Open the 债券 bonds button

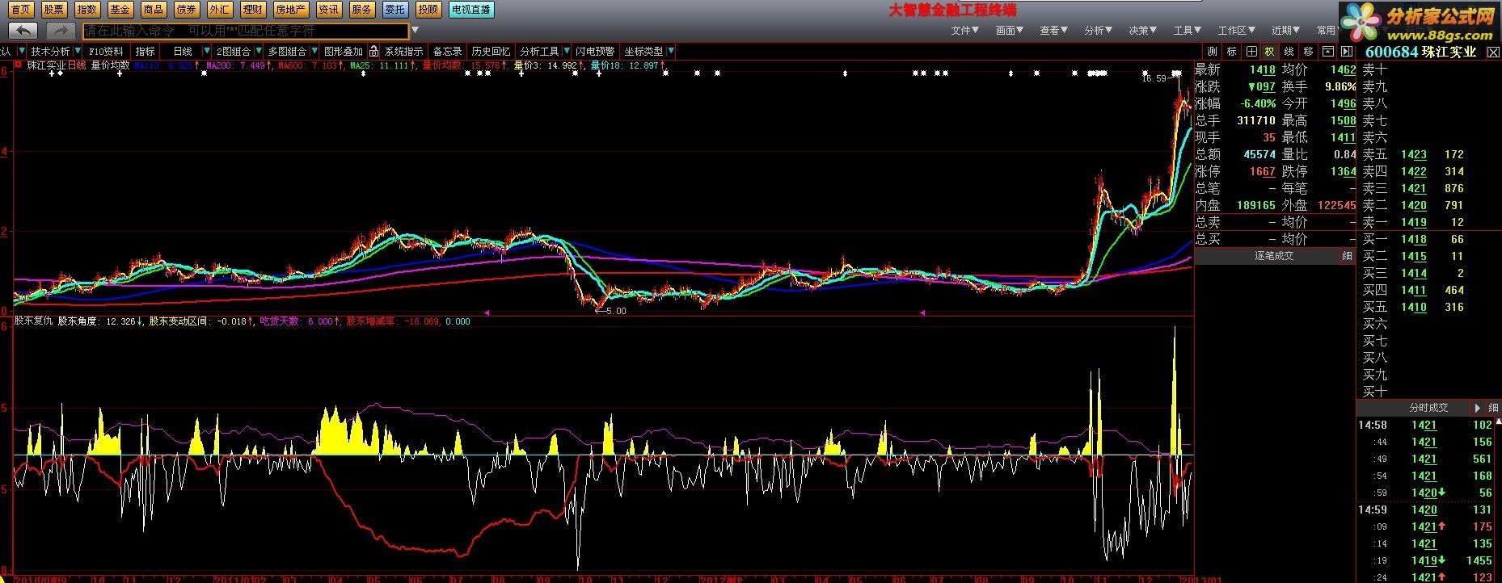coord(186,10)
